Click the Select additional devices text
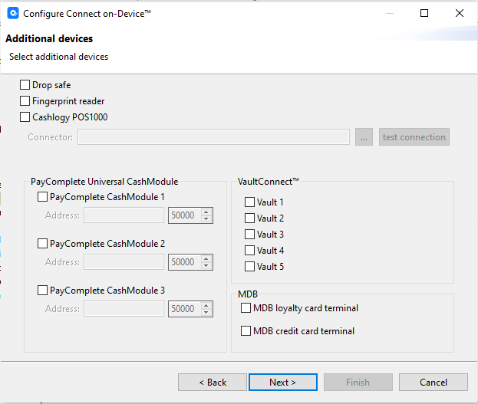478x404 pixels. tap(58, 57)
